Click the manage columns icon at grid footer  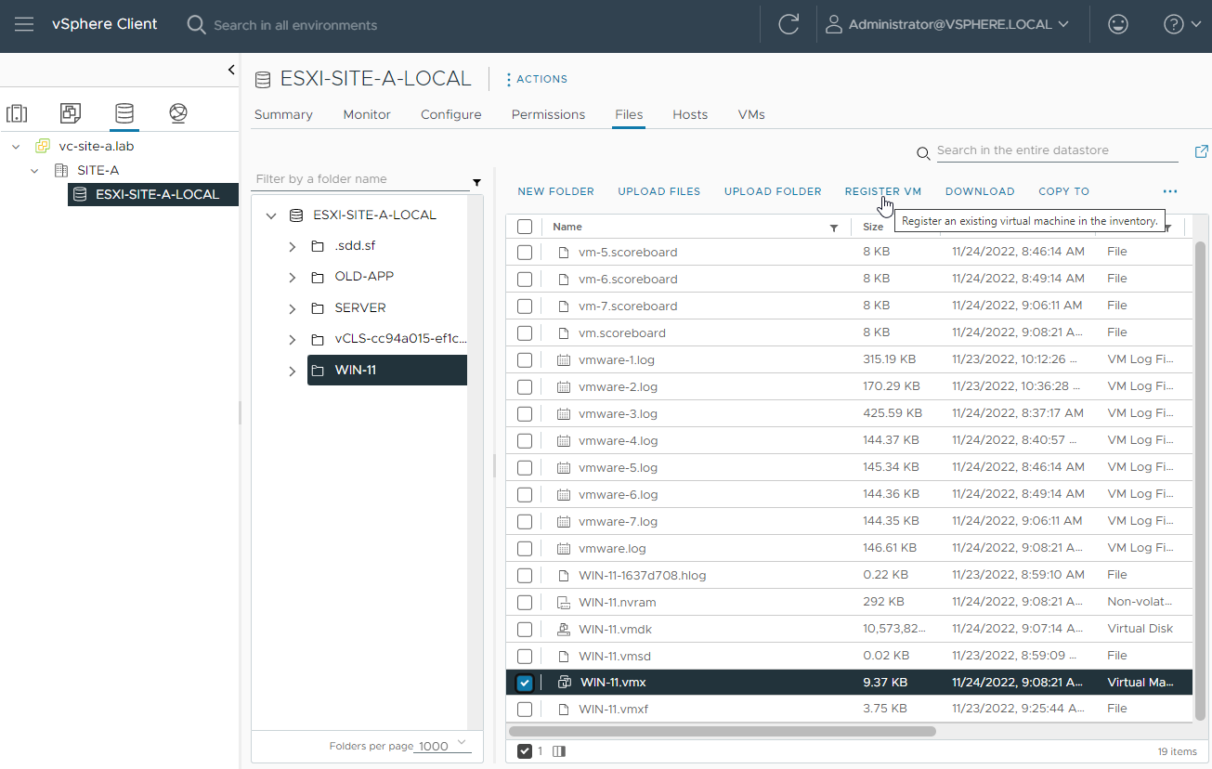[x=559, y=751]
